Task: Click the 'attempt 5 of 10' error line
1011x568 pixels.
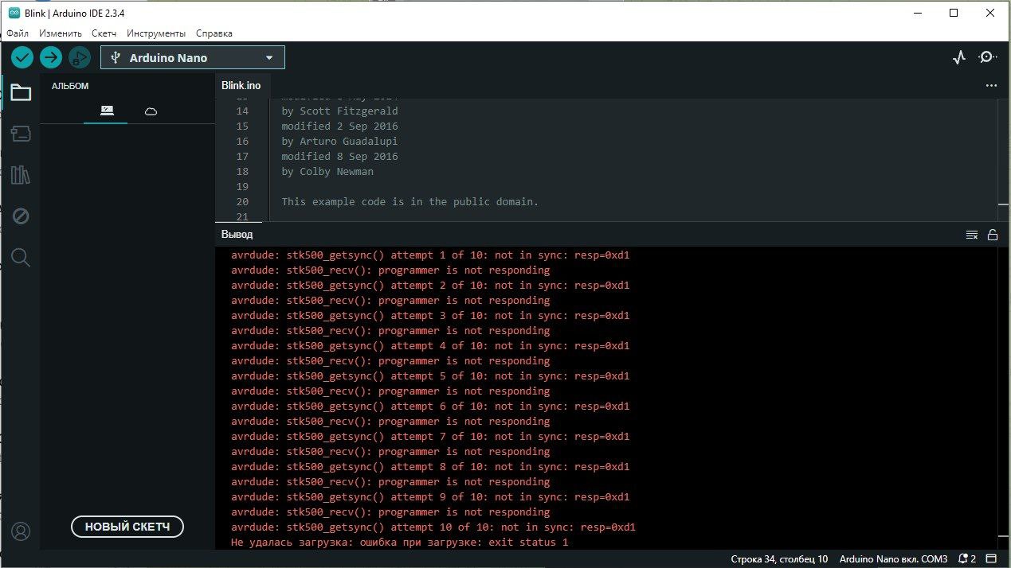Action: coord(430,376)
